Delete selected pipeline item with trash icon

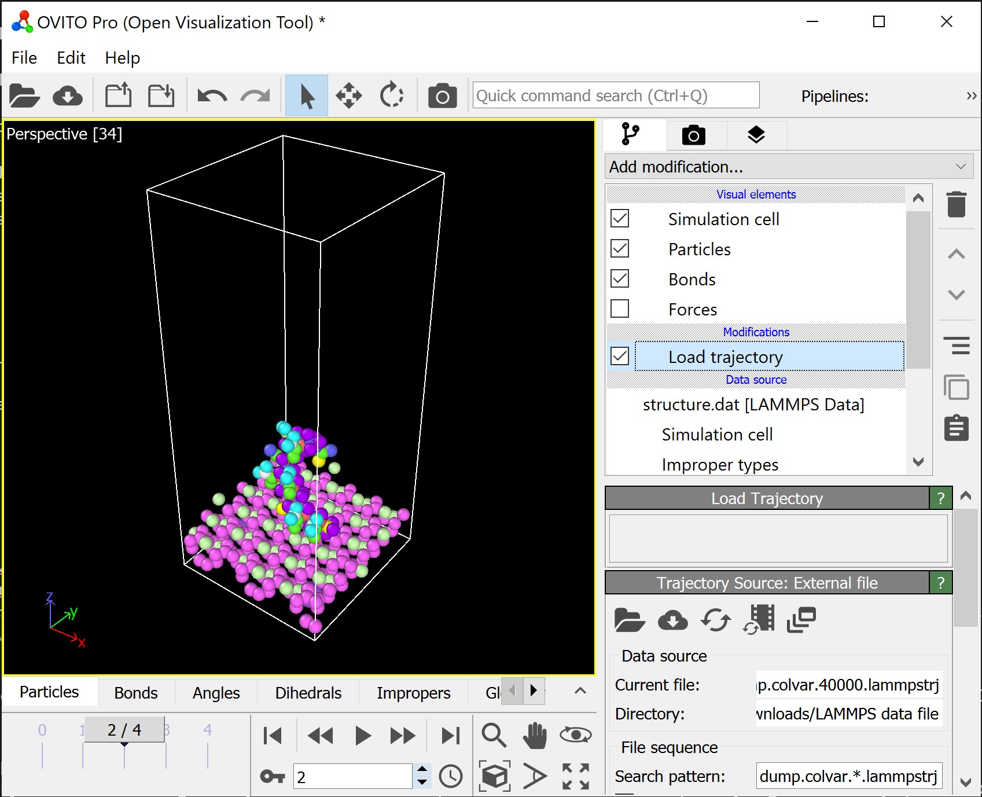[x=956, y=204]
